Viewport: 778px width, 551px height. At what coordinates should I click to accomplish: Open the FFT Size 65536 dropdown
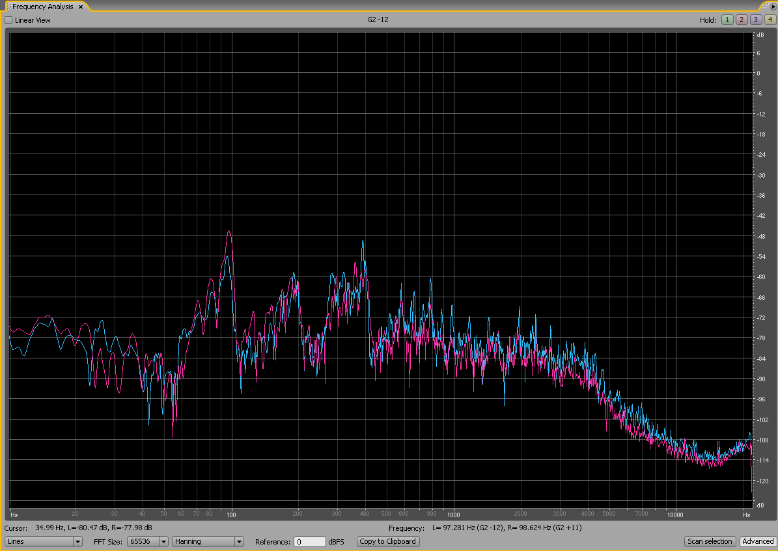pyautogui.click(x=148, y=542)
